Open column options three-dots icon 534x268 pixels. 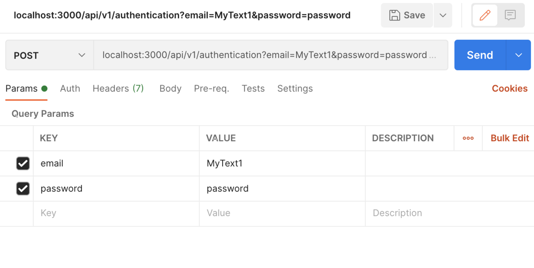point(468,138)
